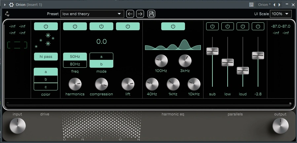Click the horizontal level meter bar
The image size is (297, 143).
pyautogui.click(x=149, y=104)
